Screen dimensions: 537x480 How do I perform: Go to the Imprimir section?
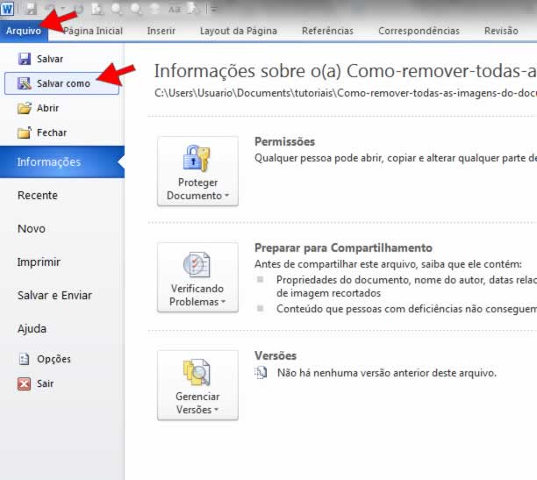click(x=39, y=262)
